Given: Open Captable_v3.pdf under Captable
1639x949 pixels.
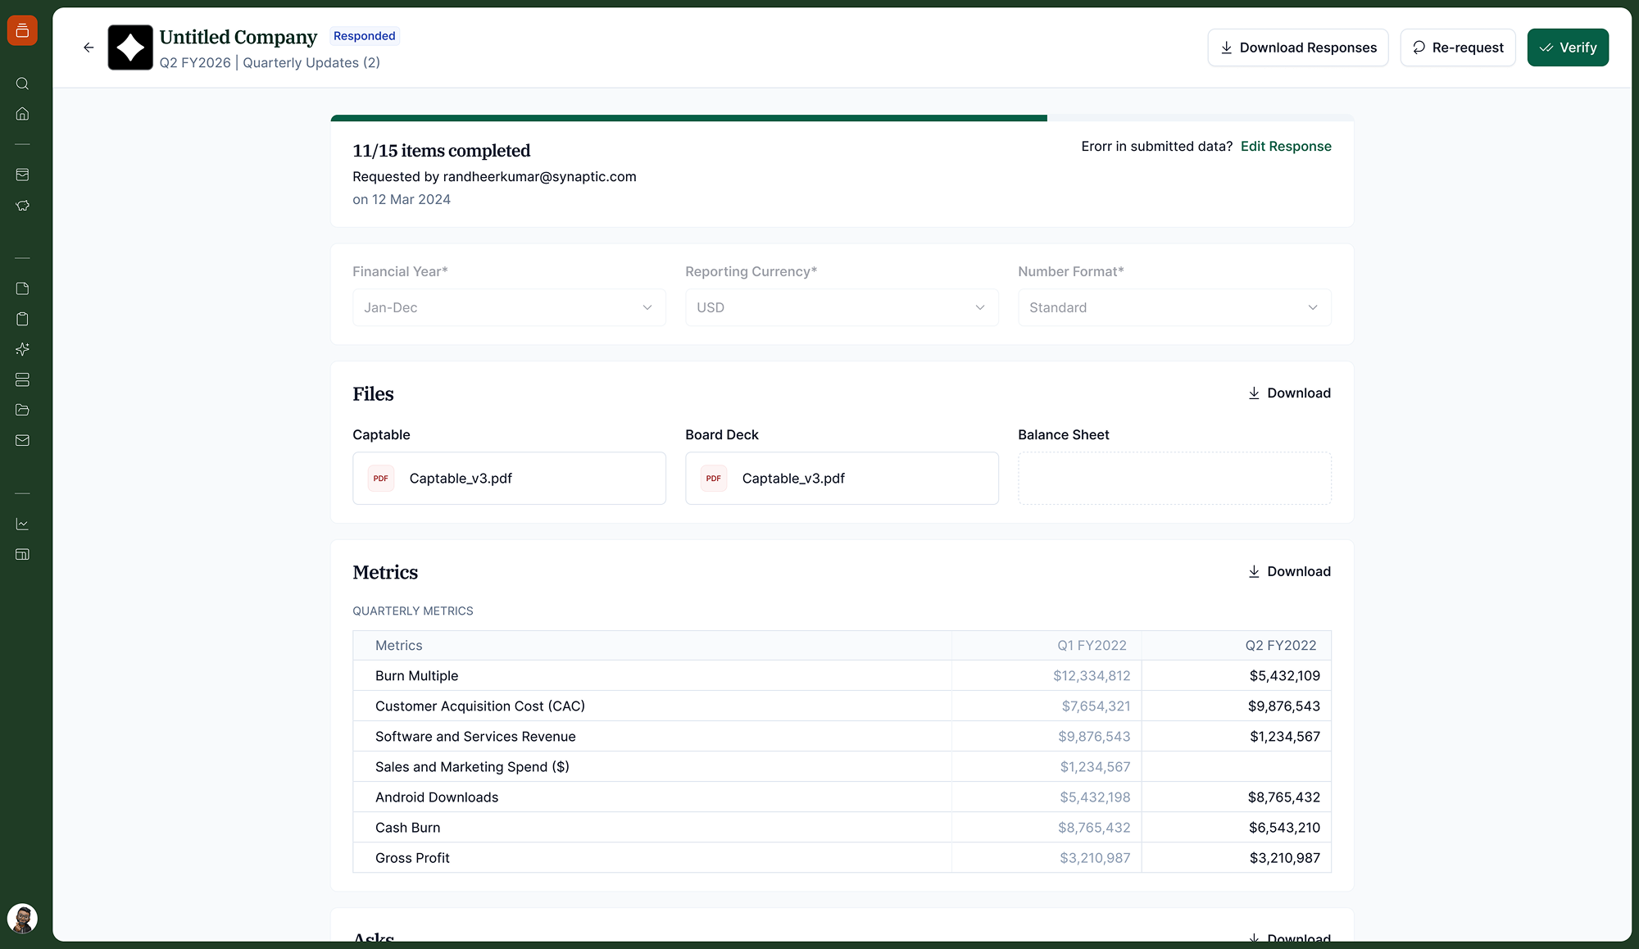Looking at the screenshot, I should (x=509, y=479).
